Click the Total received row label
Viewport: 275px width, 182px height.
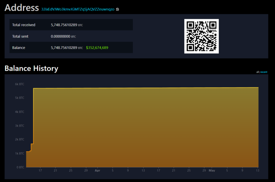coord(24,25)
